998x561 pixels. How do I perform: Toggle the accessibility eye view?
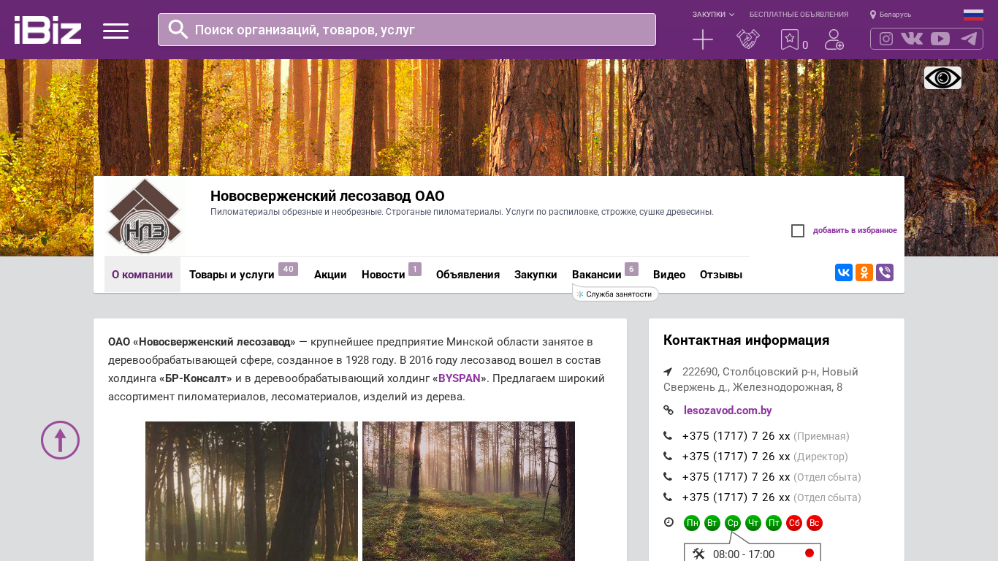click(x=942, y=77)
